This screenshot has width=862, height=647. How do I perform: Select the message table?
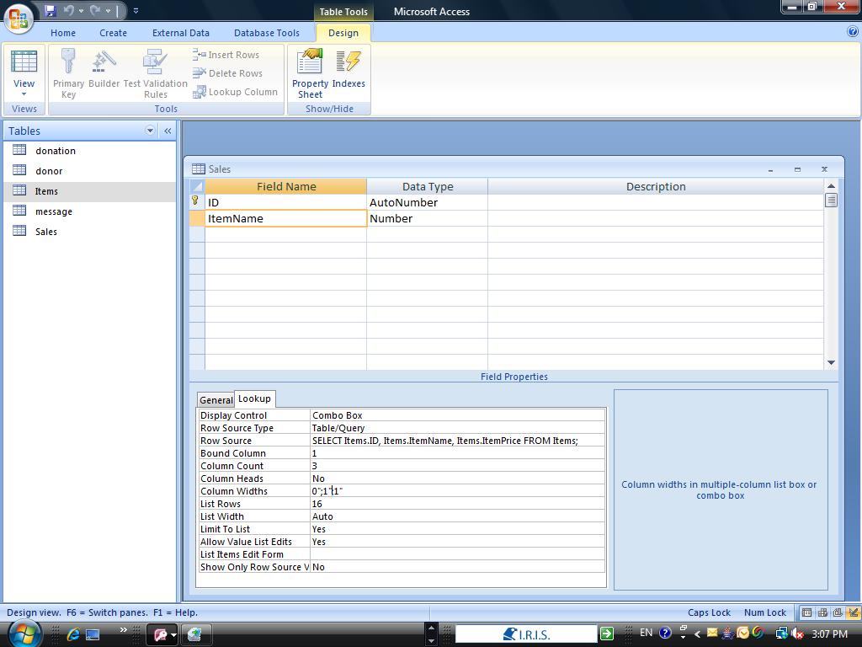pyautogui.click(x=90, y=211)
